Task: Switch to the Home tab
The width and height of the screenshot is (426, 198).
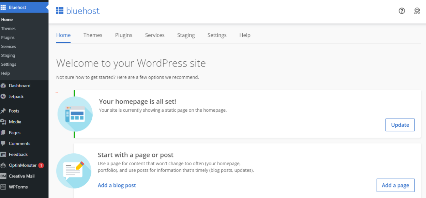Action: tap(63, 35)
